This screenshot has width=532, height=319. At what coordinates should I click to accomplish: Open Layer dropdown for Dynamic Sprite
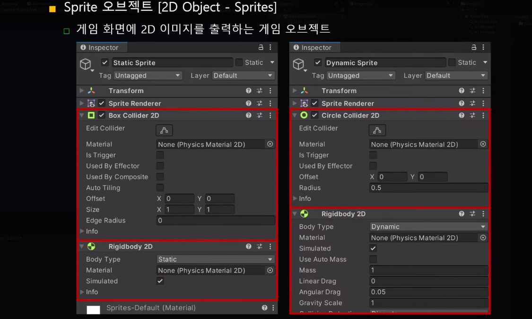(x=456, y=76)
